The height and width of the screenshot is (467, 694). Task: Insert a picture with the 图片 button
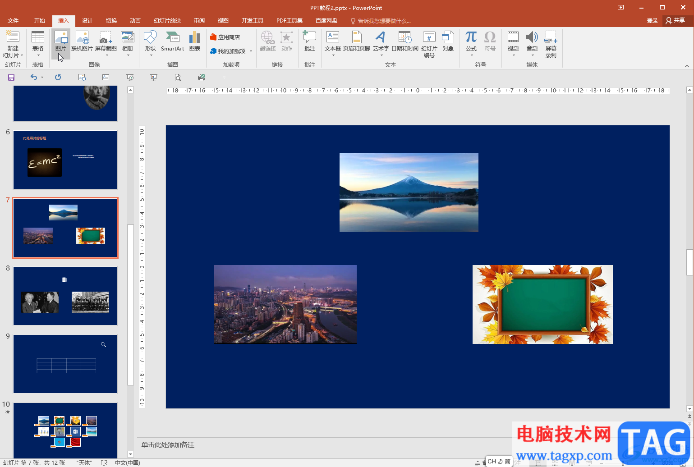tap(60, 44)
